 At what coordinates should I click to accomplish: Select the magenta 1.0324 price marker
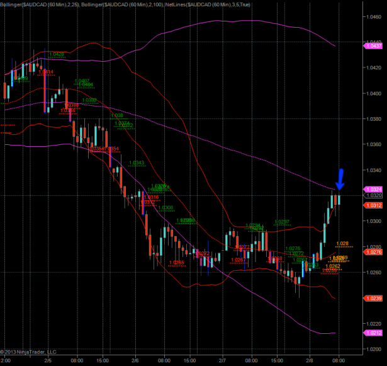(373, 189)
